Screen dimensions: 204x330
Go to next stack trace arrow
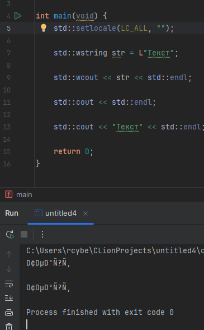coord(9,269)
